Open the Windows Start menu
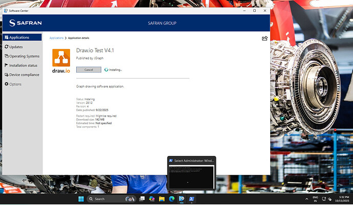 click(x=81, y=199)
